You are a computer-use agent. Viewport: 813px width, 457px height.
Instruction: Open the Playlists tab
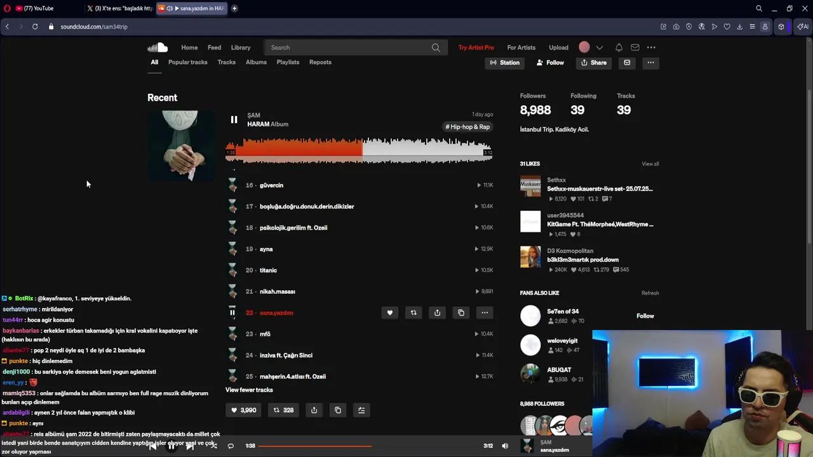pos(288,62)
